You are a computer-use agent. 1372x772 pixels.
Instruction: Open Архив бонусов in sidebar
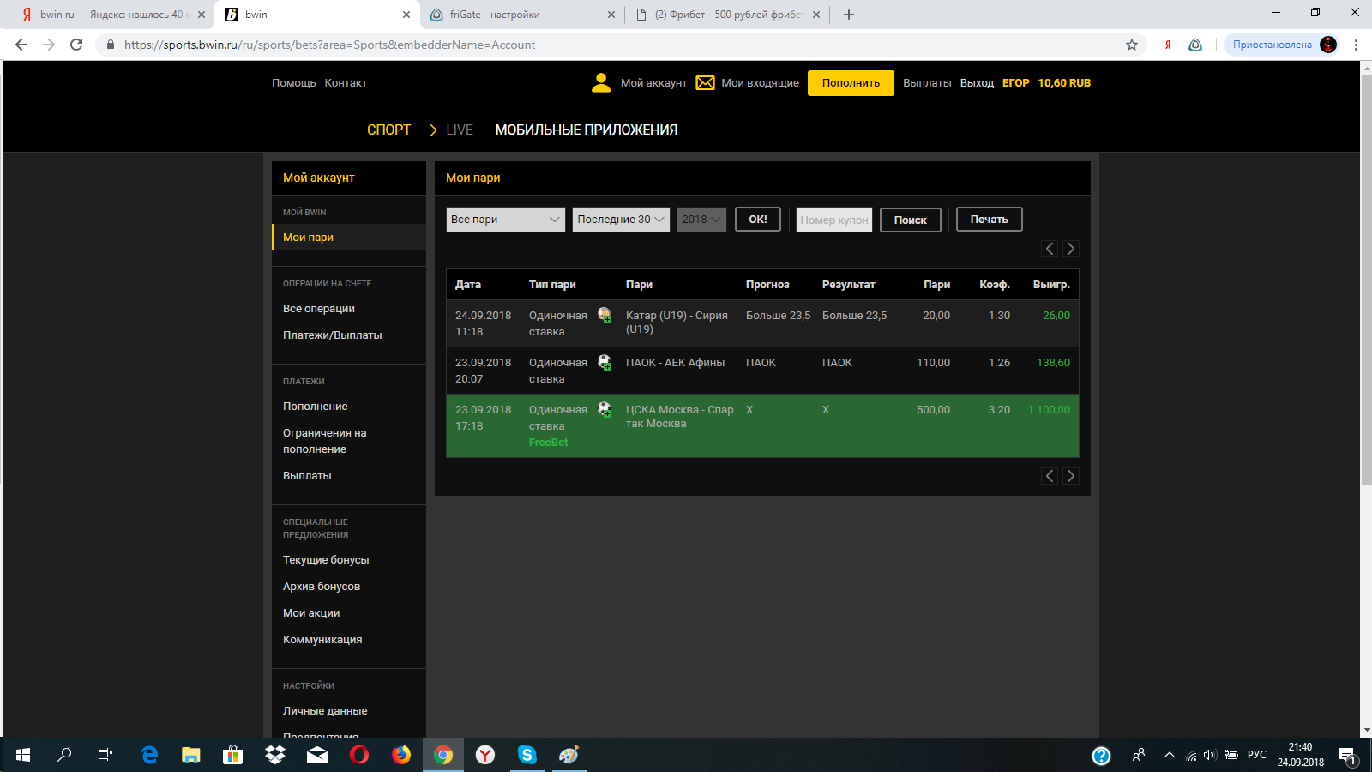[x=322, y=587]
